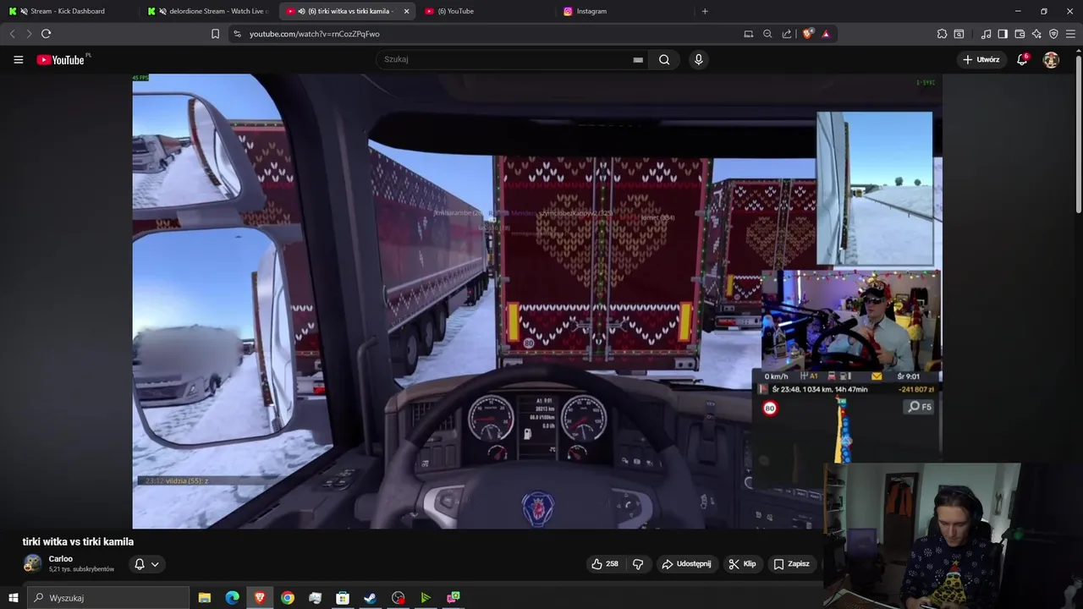Open the YouTube account avatar menu
Image resolution: width=1083 pixels, height=609 pixels.
1051,60
